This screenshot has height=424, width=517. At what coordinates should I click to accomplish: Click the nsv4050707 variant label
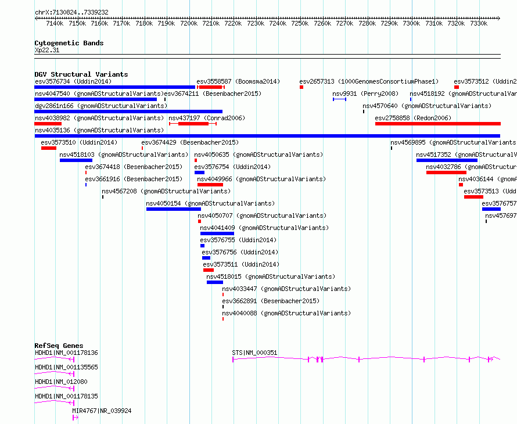pos(262,215)
